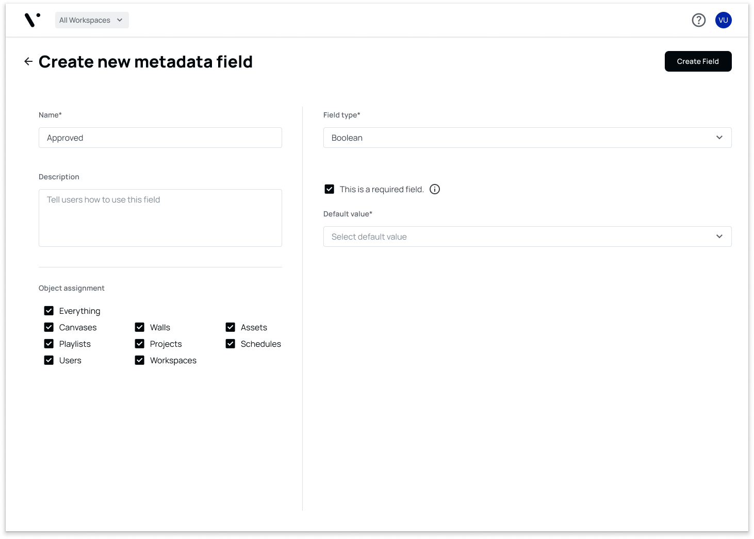Uncheck the Projects checkbox
The width and height of the screenshot is (754, 539).
(140, 344)
